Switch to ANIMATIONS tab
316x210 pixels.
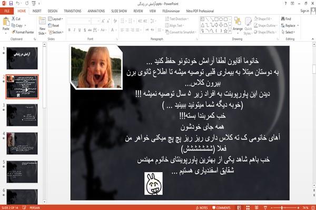96,11
